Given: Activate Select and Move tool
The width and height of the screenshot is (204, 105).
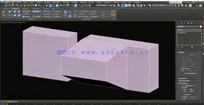Looking at the screenshot, I should click(50, 5).
